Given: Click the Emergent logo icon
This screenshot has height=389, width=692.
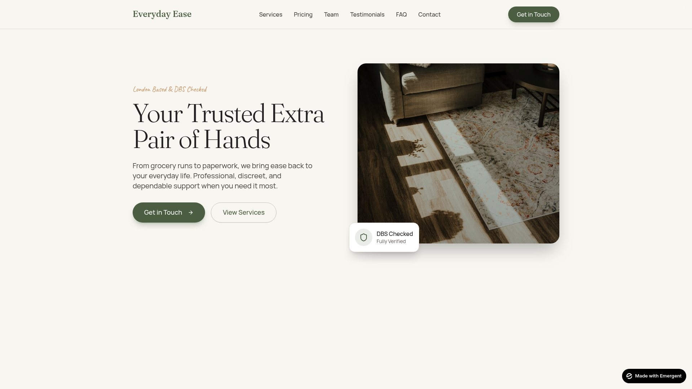Looking at the screenshot, I should click(x=629, y=376).
